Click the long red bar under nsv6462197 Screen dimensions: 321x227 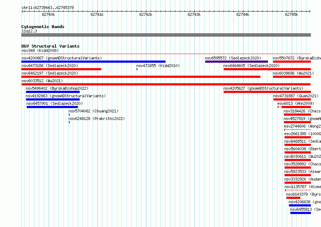pyautogui.click(x=141, y=77)
